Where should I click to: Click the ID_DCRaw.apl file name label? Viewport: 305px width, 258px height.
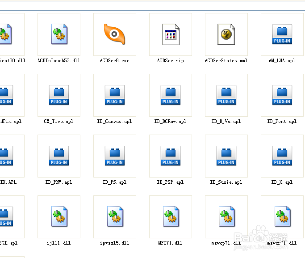(171, 121)
